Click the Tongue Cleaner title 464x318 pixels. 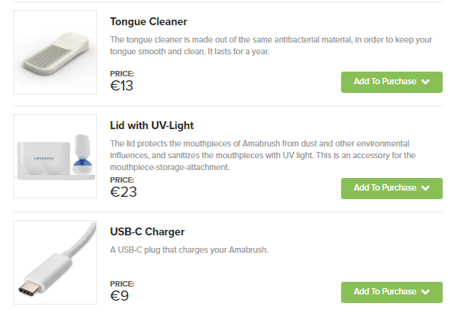pos(149,22)
